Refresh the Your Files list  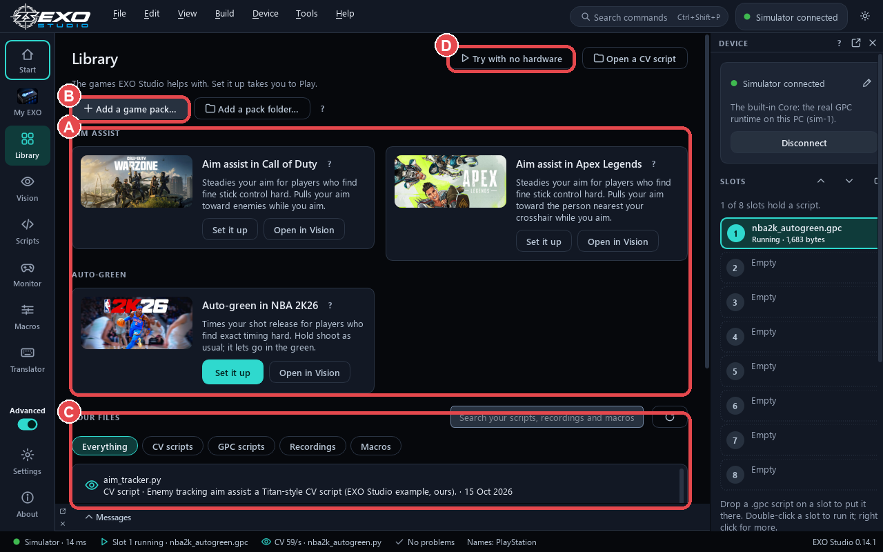click(x=669, y=417)
